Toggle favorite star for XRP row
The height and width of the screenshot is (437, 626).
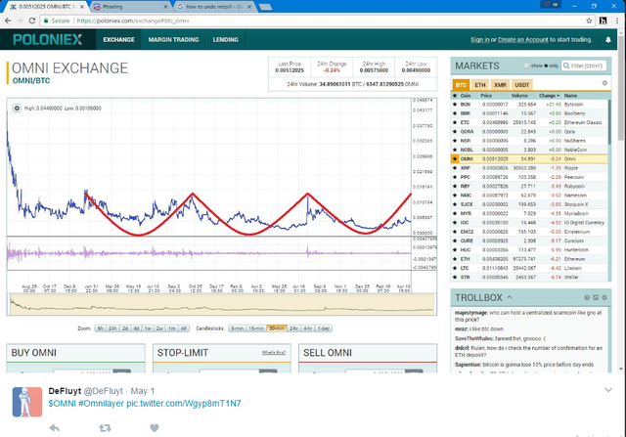(x=455, y=168)
